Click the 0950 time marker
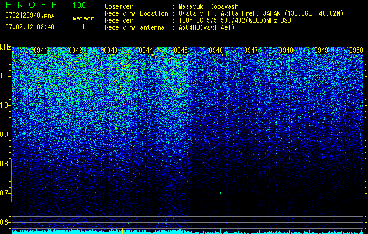 tap(356, 50)
